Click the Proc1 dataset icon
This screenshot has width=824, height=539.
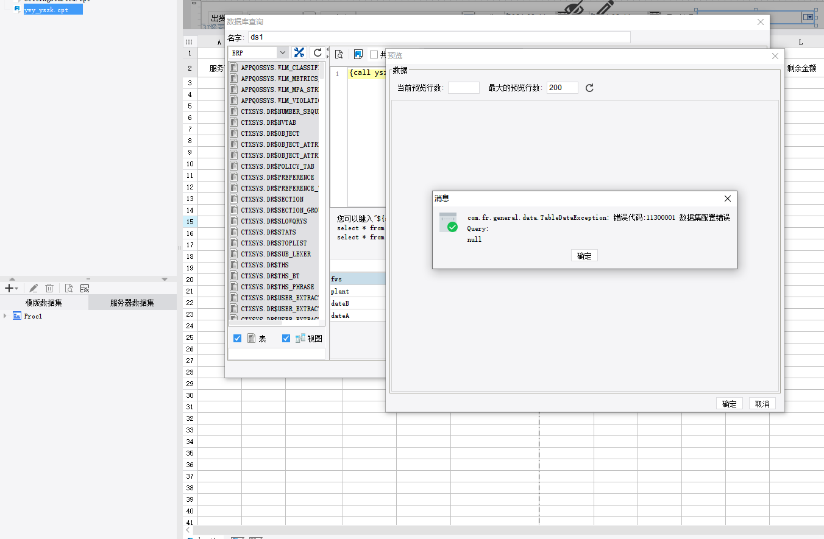click(x=17, y=315)
